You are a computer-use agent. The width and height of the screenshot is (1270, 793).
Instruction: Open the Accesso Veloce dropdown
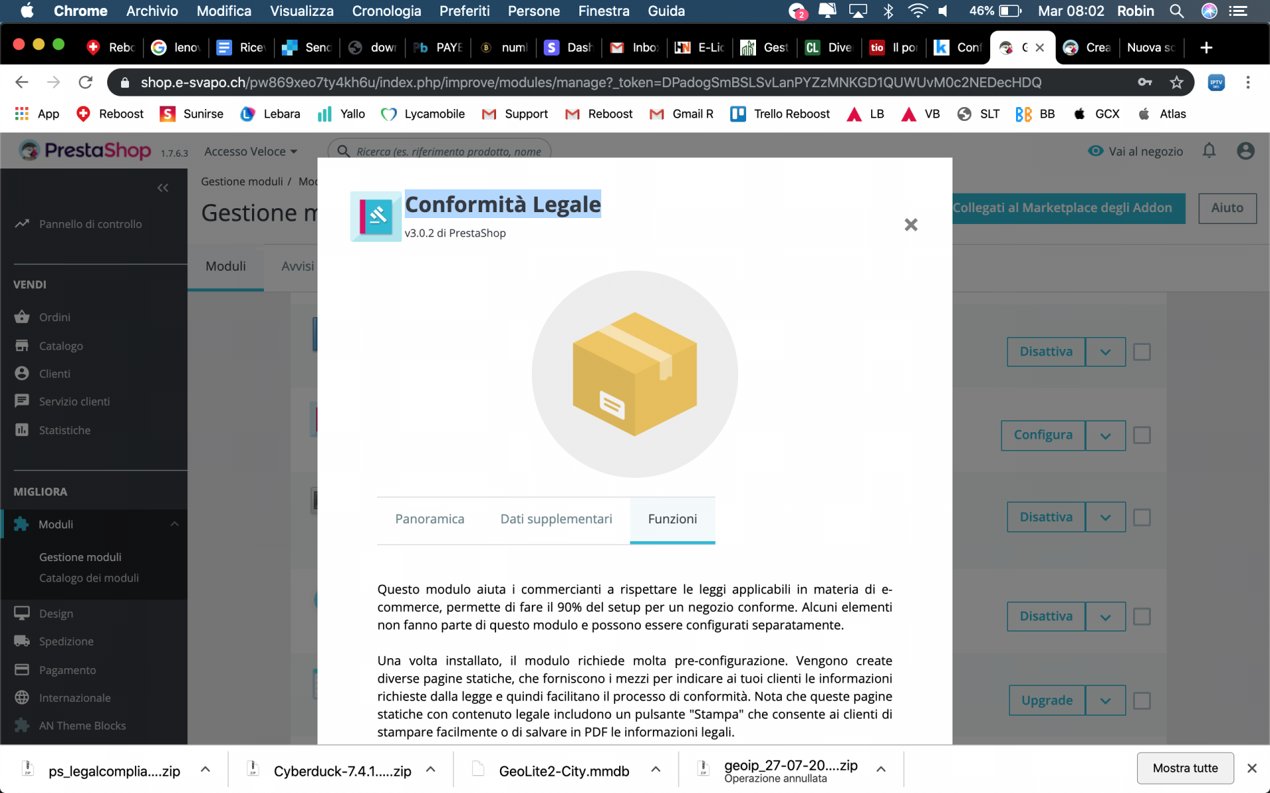click(250, 151)
